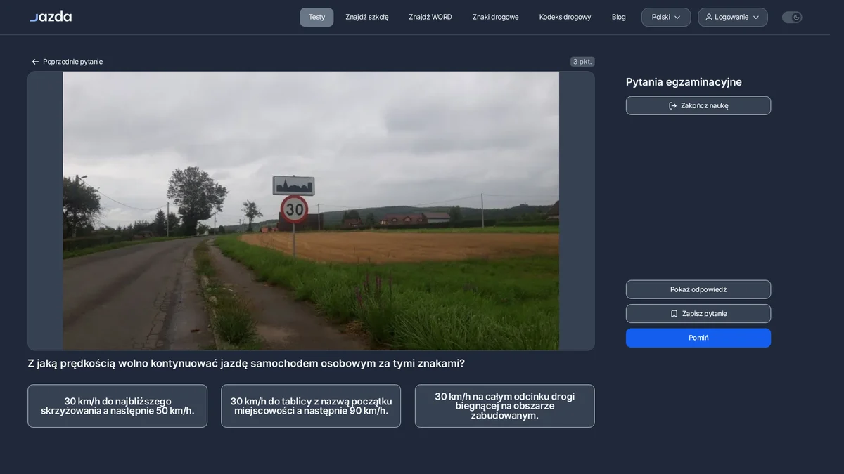This screenshot has width=844, height=474.
Task: Skip question with Pomiń button
Action: point(698,338)
